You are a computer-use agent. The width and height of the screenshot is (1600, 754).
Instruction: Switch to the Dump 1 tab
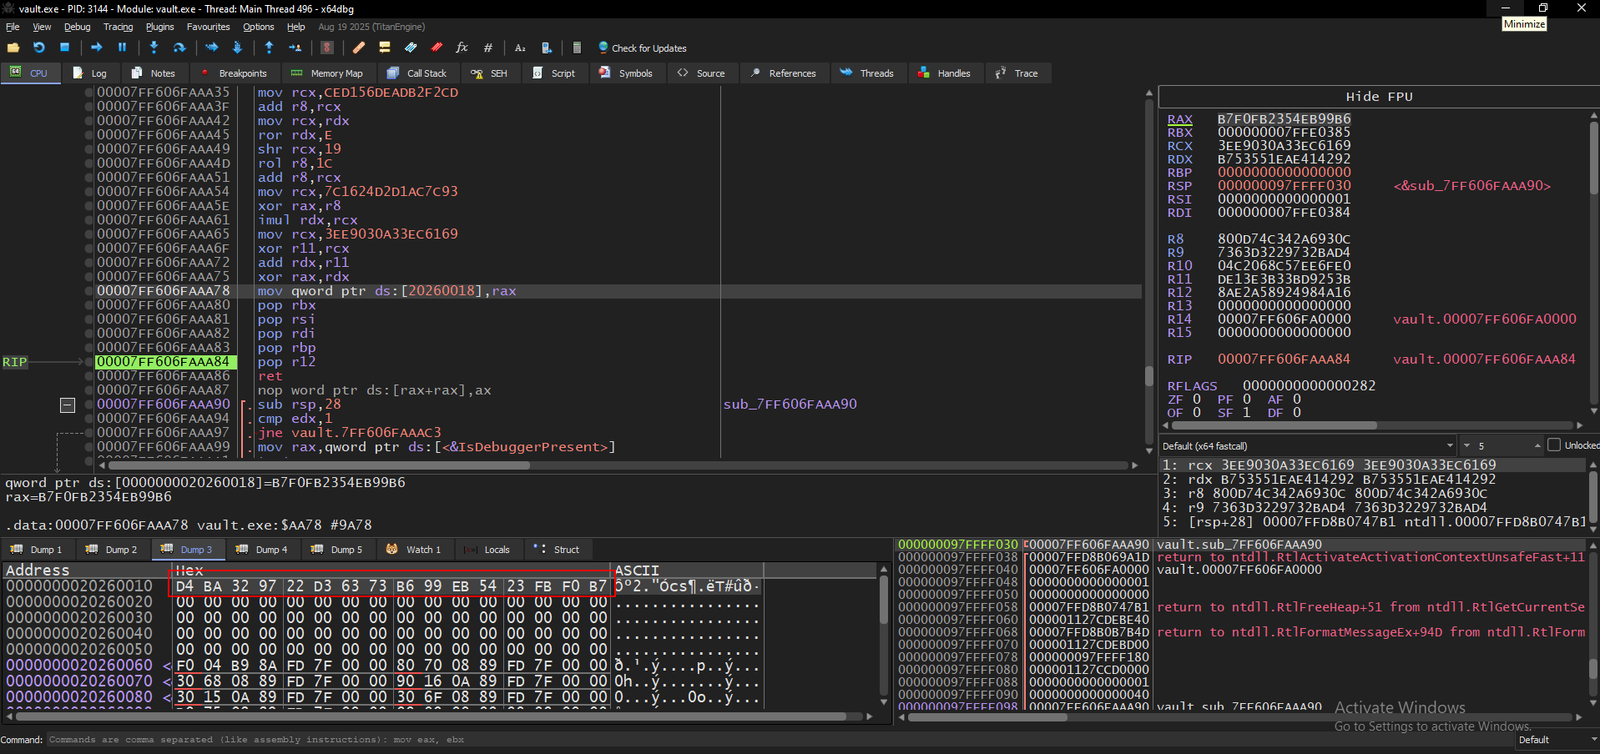37,550
